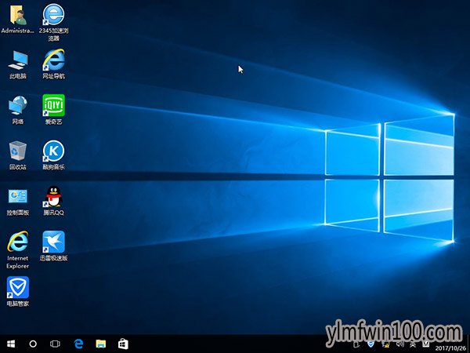Launch the 腾讯QQ penguin shortcut

pos(53,201)
